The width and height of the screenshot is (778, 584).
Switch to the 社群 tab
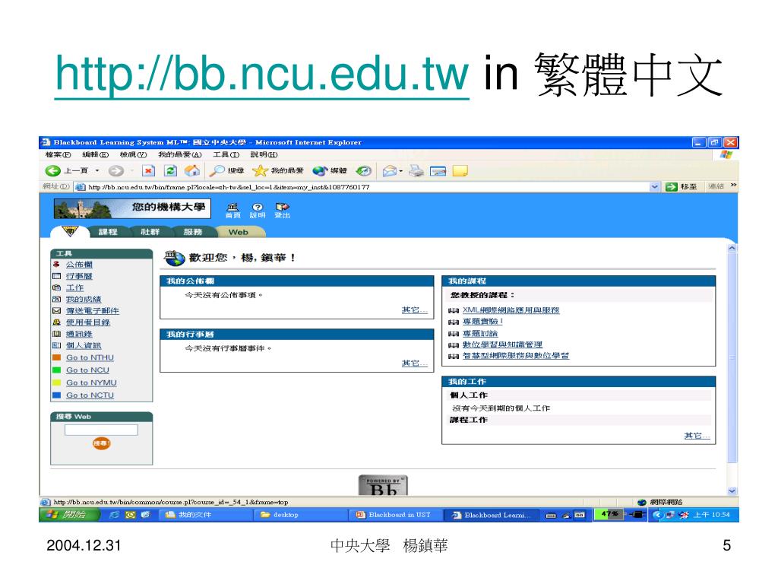point(150,232)
